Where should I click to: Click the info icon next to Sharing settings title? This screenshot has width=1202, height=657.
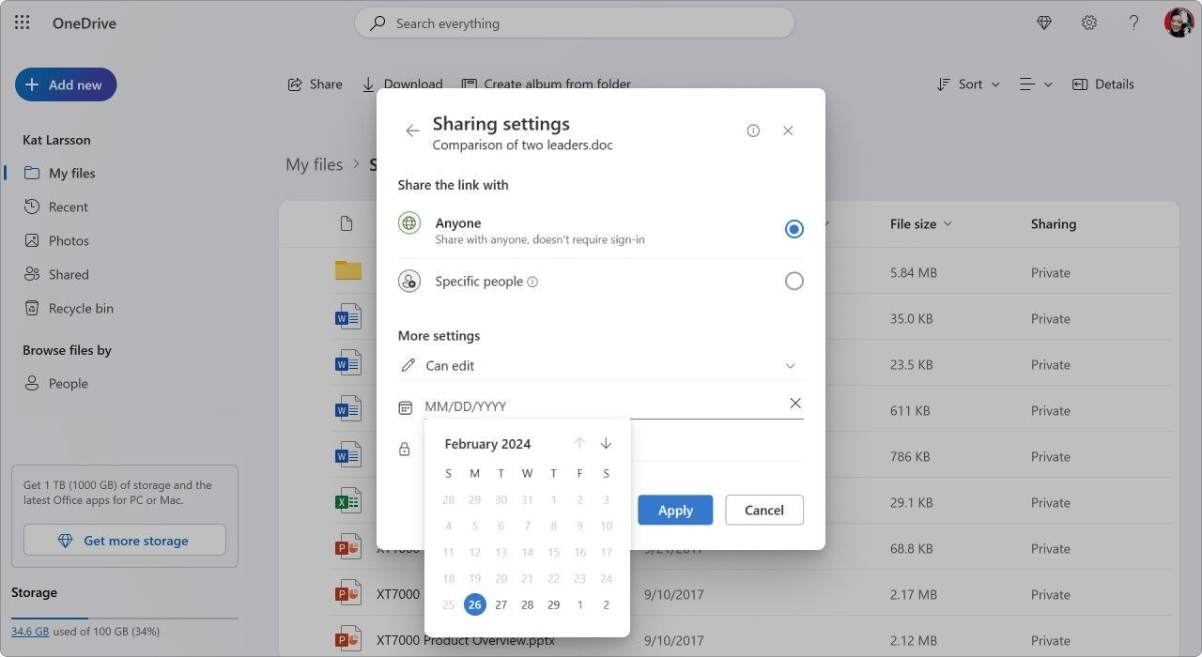753,130
